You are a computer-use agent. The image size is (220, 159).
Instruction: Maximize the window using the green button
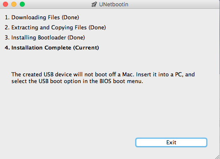[x=22, y=4]
